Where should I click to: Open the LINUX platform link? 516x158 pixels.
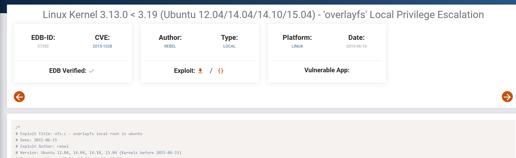pyautogui.click(x=297, y=46)
